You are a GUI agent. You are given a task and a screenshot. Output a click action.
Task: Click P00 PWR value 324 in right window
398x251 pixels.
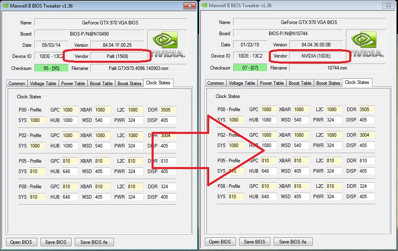(x=334, y=120)
